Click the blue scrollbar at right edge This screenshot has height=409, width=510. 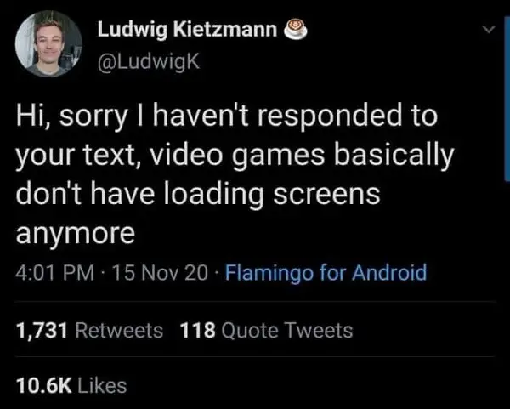click(x=507, y=98)
